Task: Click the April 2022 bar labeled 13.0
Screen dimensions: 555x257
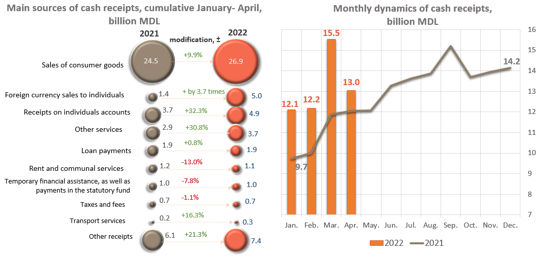Action: [351, 152]
